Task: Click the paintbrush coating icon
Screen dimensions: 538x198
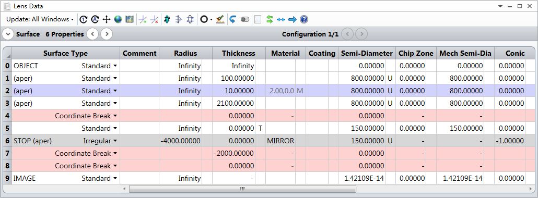Action: click(220, 19)
